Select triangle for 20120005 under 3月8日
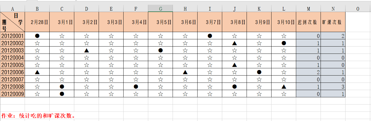The height and width of the screenshot is (121, 371). (235, 65)
